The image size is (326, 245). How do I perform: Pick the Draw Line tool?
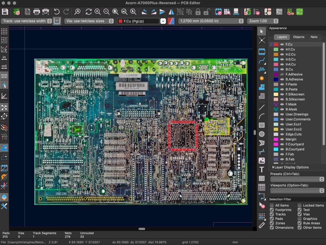pyautogui.click(x=261, y=107)
